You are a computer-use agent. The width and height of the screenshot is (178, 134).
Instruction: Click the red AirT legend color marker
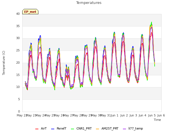(37, 129)
